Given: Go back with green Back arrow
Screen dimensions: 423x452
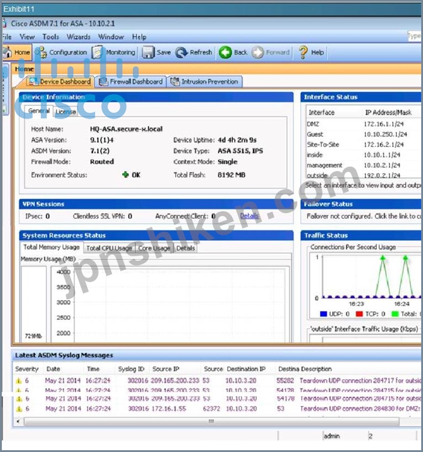Looking at the screenshot, I should [x=225, y=52].
